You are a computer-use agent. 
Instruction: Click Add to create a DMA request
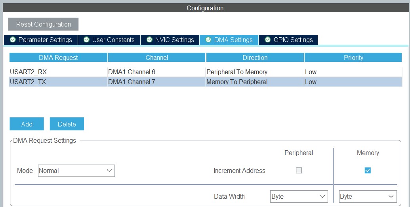point(27,124)
